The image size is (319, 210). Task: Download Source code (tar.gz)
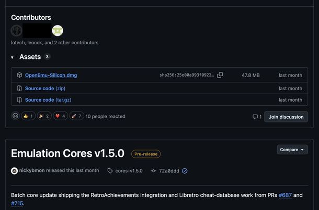click(48, 100)
